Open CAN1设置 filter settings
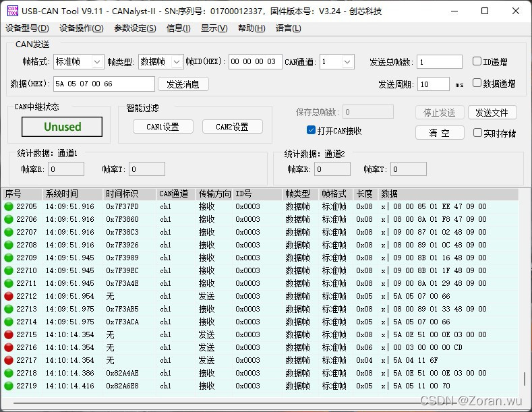 [163, 127]
